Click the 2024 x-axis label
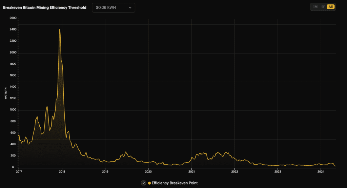The image size is (347, 188). (x=321, y=172)
